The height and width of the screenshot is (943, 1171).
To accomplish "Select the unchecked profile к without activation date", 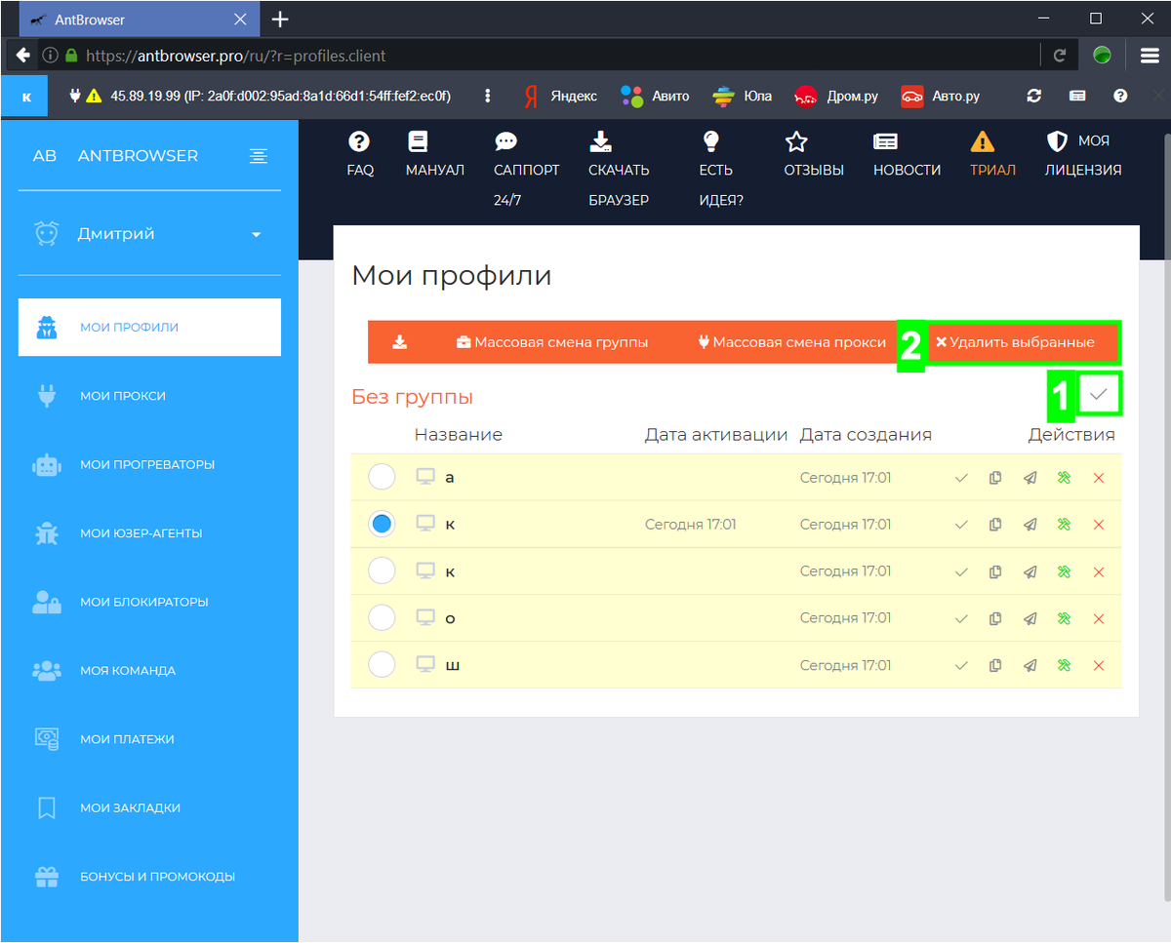I will coord(382,571).
